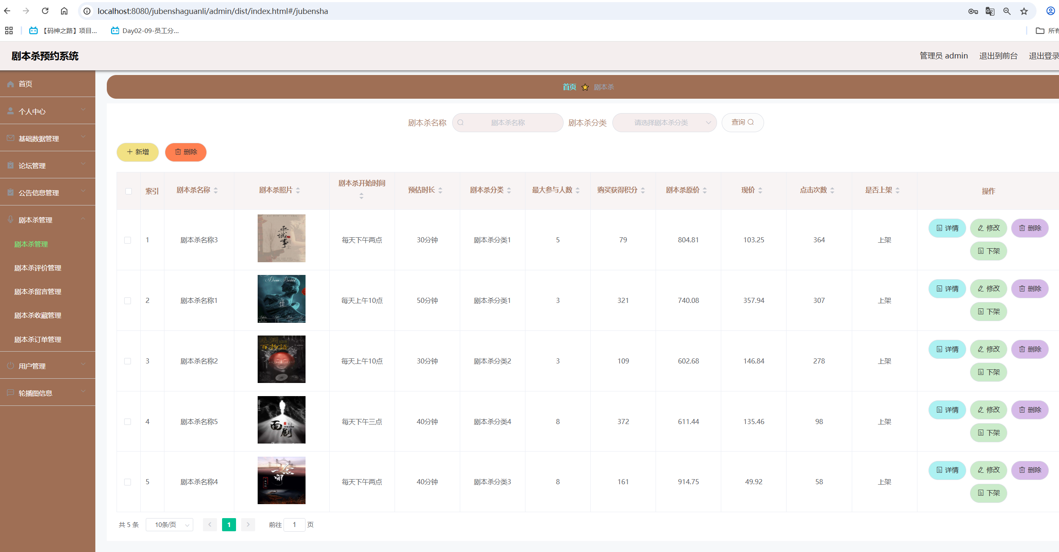Select the checkbox for row 剧本杀名称4
This screenshot has width=1059, height=552.
click(x=128, y=482)
